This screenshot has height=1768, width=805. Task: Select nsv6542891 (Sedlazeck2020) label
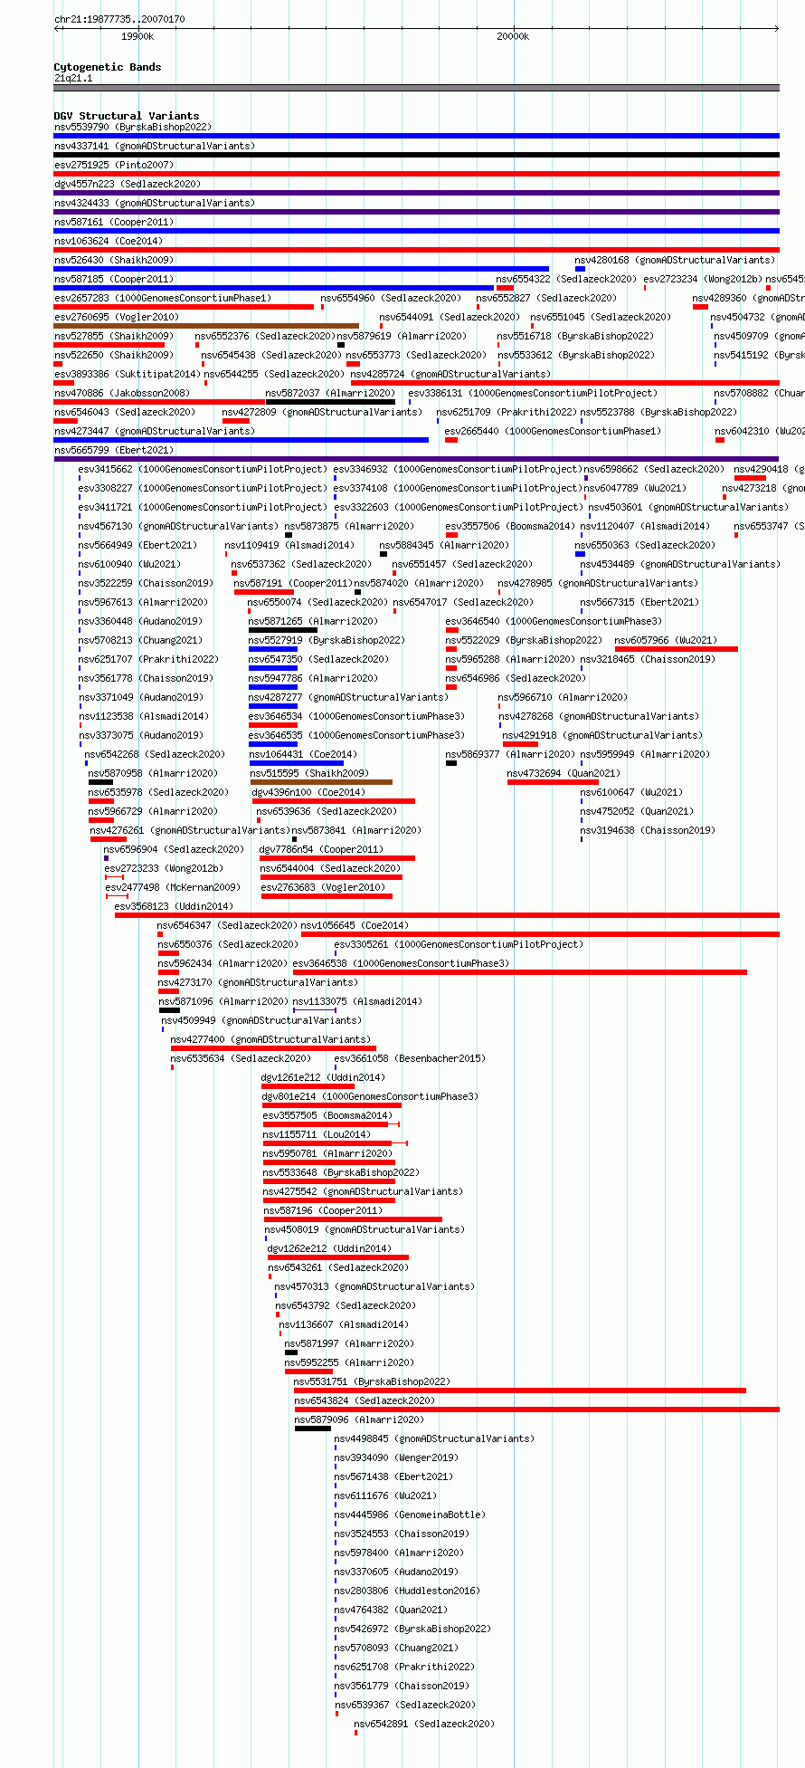[424, 1724]
